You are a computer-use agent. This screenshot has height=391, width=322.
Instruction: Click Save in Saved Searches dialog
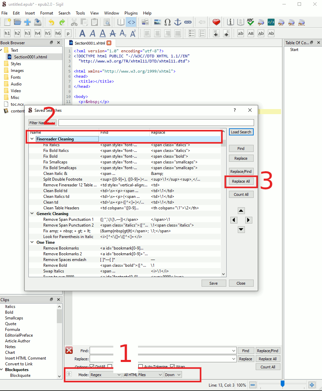[213, 283]
